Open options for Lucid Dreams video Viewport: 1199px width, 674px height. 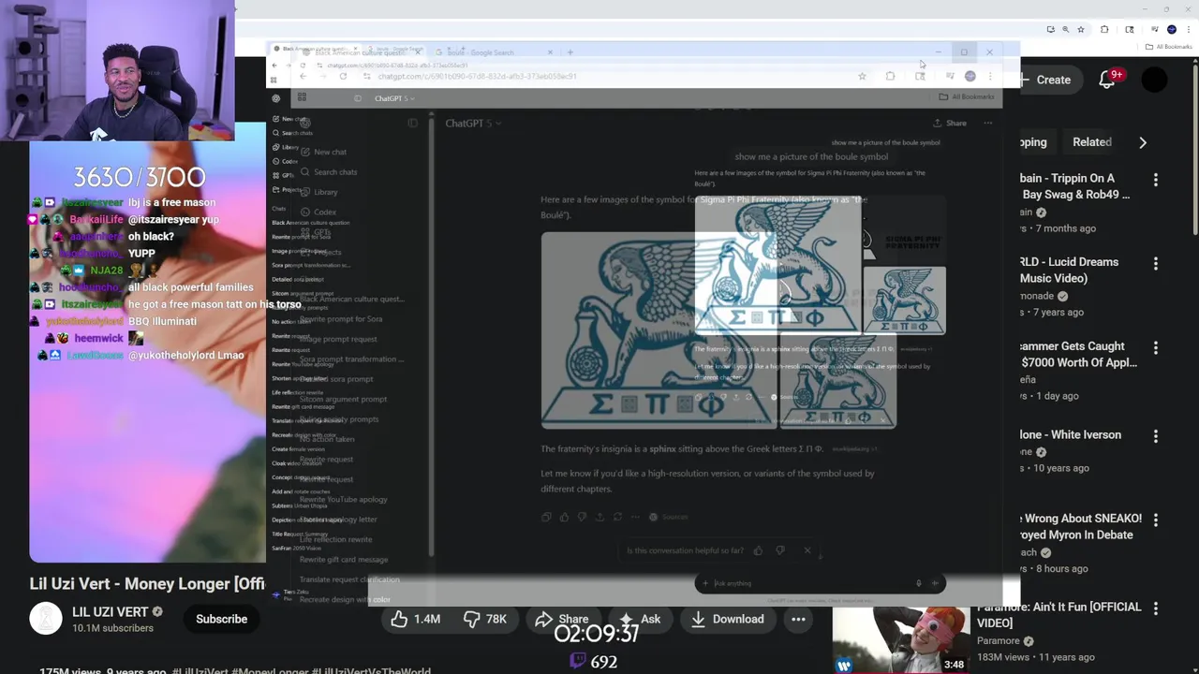click(1155, 263)
